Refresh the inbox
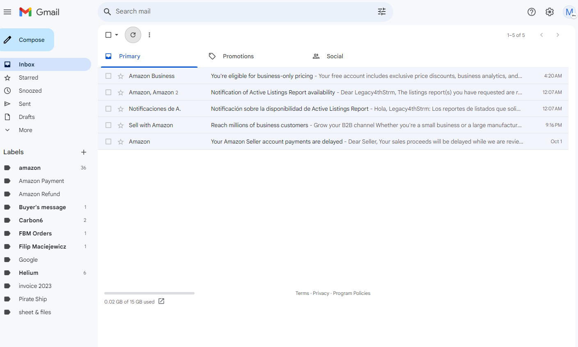The image size is (578, 347). [133, 35]
